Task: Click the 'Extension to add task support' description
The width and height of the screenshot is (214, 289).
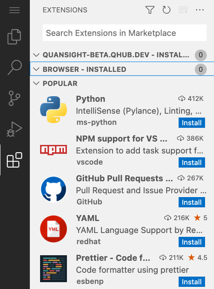Action: [140, 151]
